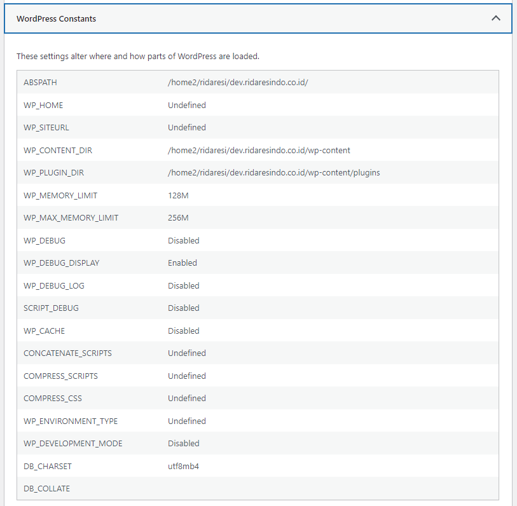Click the WP_DEBUG label
This screenshot has width=517, height=506.
coord(45,241)
